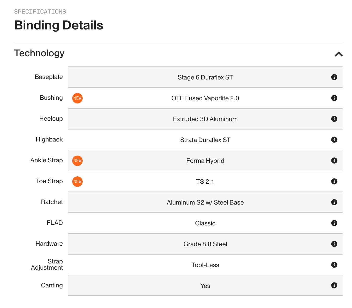Click NEW badge on Toe Strap row
This screenshot has height=308, width=352.
tap(77, 182)
